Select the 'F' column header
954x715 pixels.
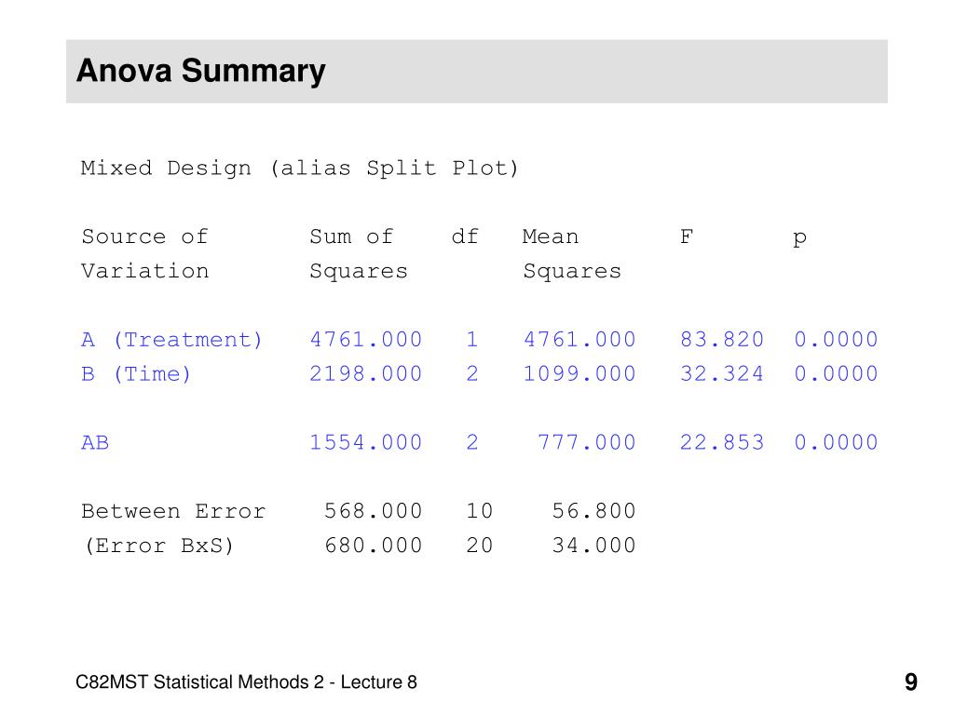[x=687, y=236]
